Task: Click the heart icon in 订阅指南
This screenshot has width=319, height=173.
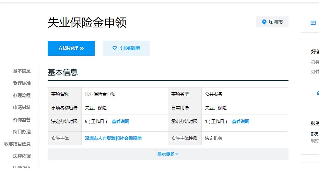Action: (x=115, y=48)
